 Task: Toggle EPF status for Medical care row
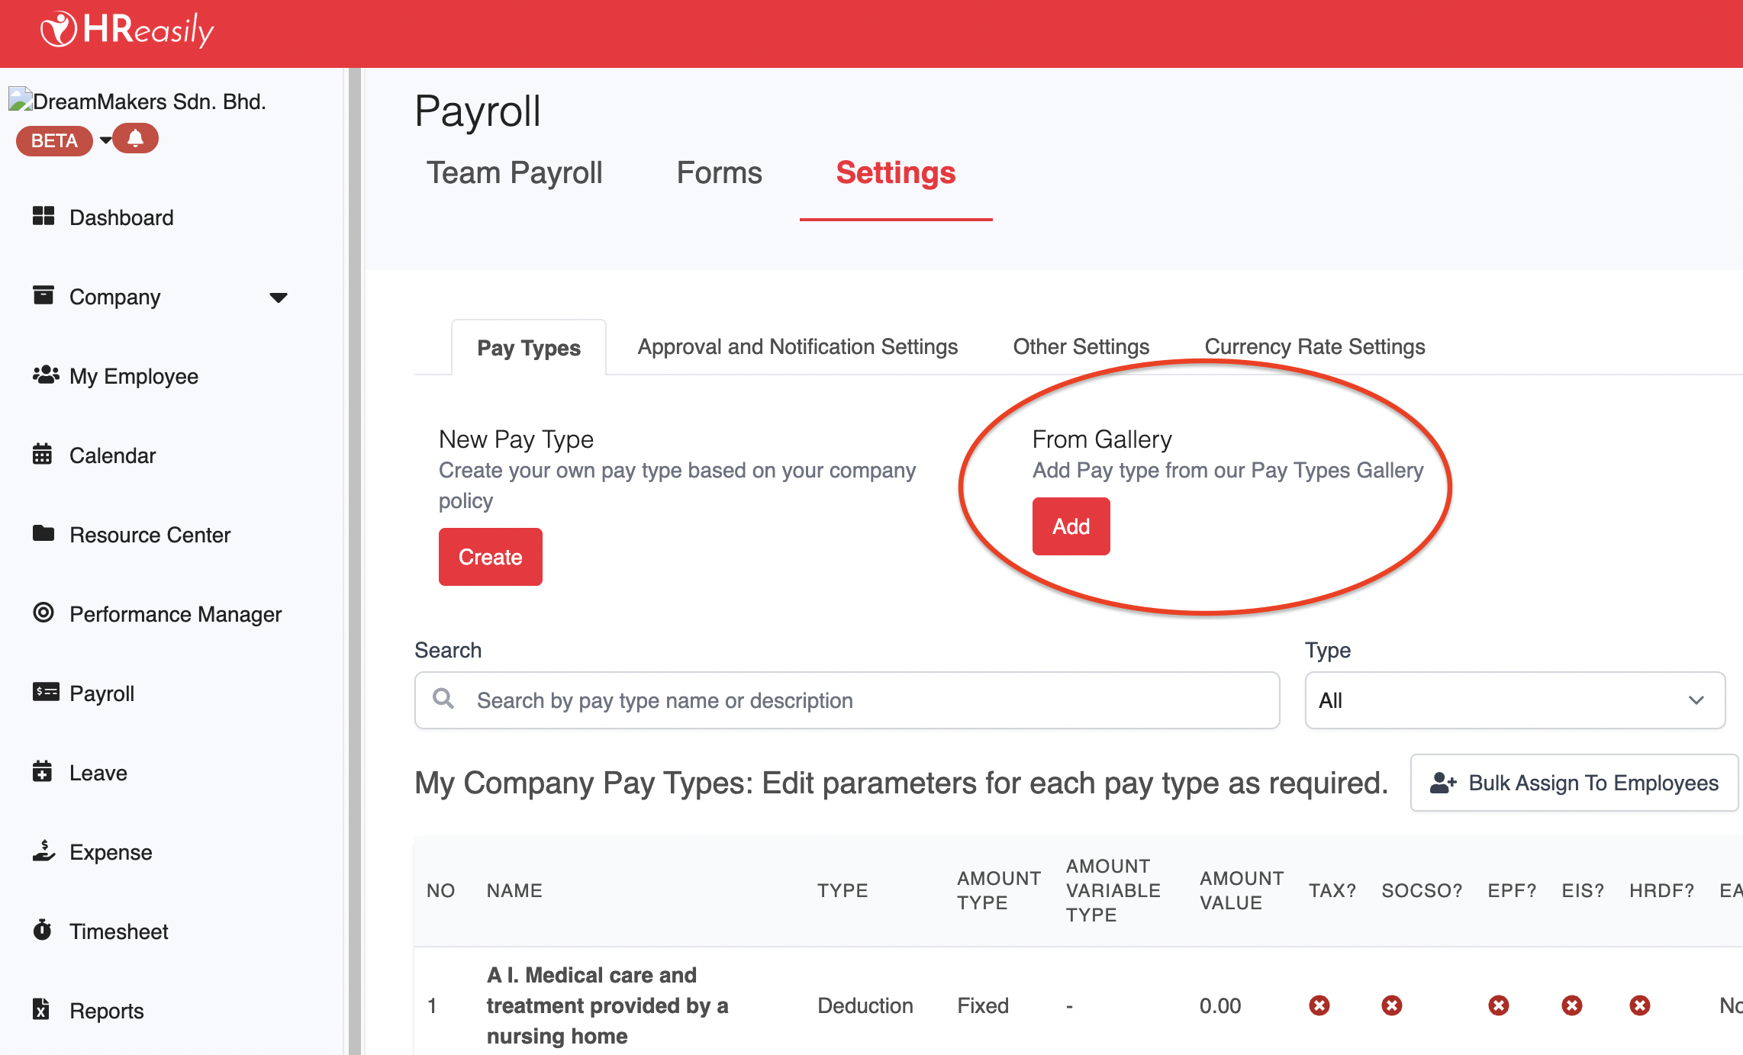tap(1498, 1005)
